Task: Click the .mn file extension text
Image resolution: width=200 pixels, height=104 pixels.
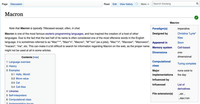Action: coord(181,94)
